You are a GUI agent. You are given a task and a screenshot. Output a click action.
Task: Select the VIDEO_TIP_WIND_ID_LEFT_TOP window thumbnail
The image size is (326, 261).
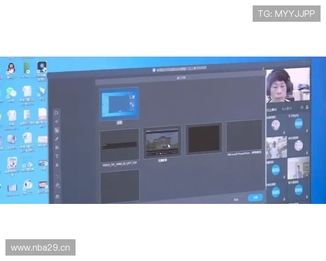119,144
